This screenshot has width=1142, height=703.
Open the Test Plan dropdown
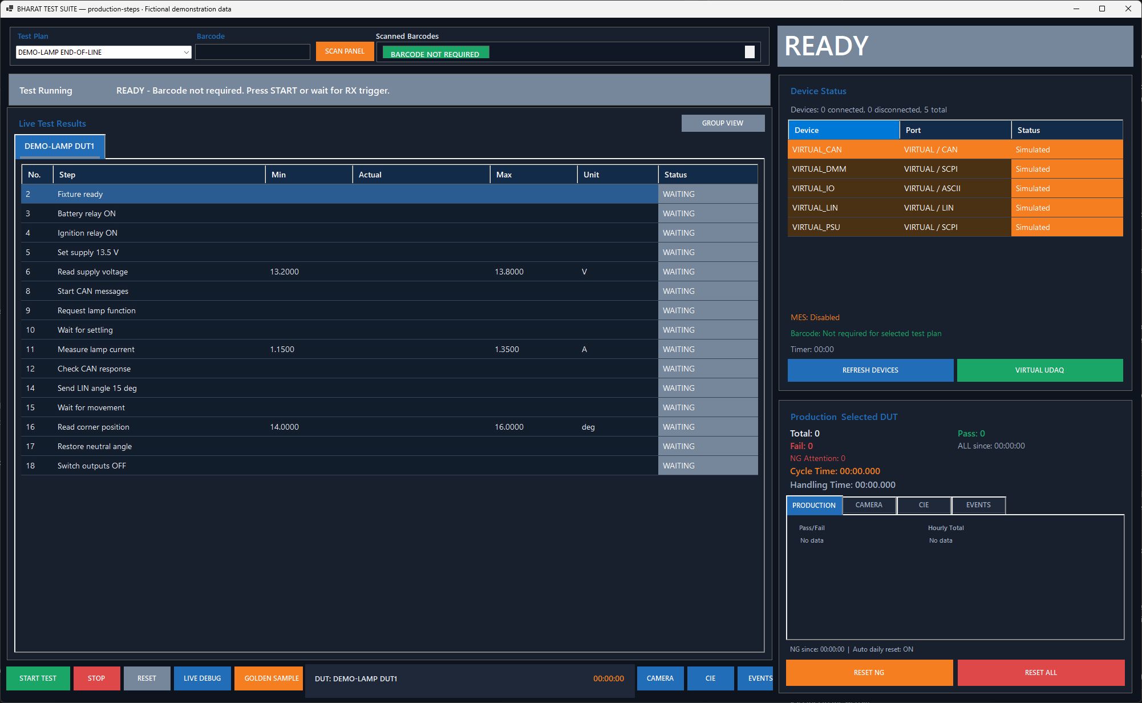click(x=103, y=52)
